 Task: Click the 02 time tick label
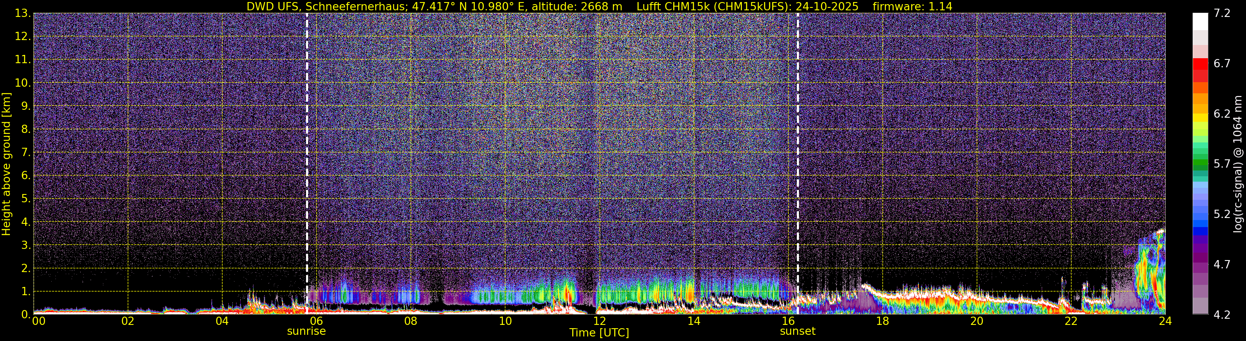pyautogui.click(x=128, y=321)
